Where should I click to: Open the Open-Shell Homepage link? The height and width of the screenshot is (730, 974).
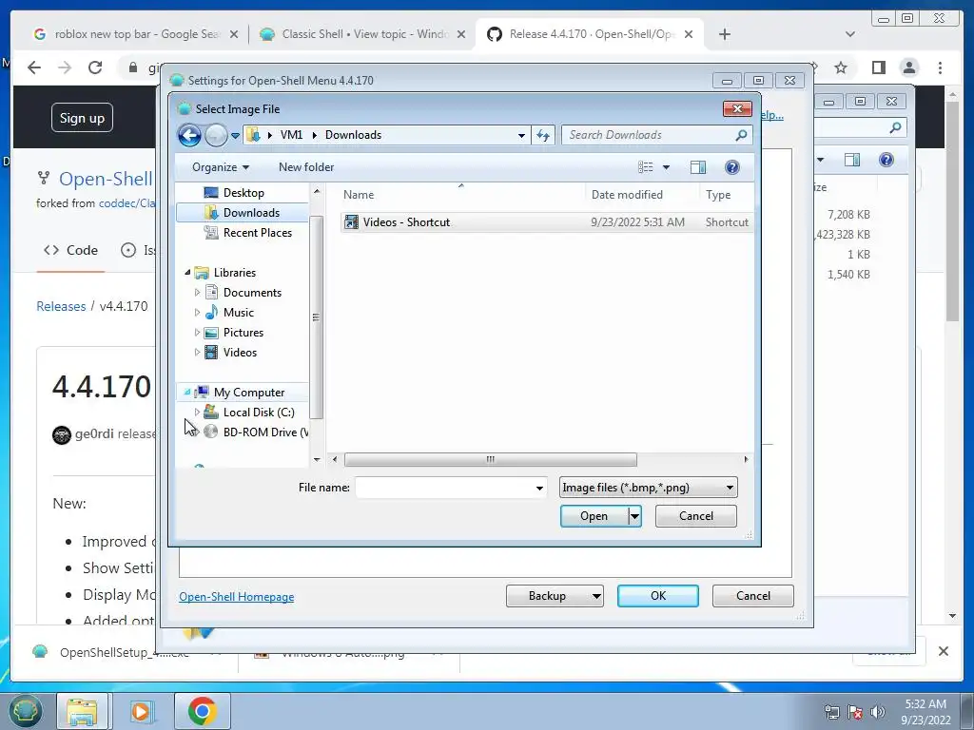pos(237,597)
